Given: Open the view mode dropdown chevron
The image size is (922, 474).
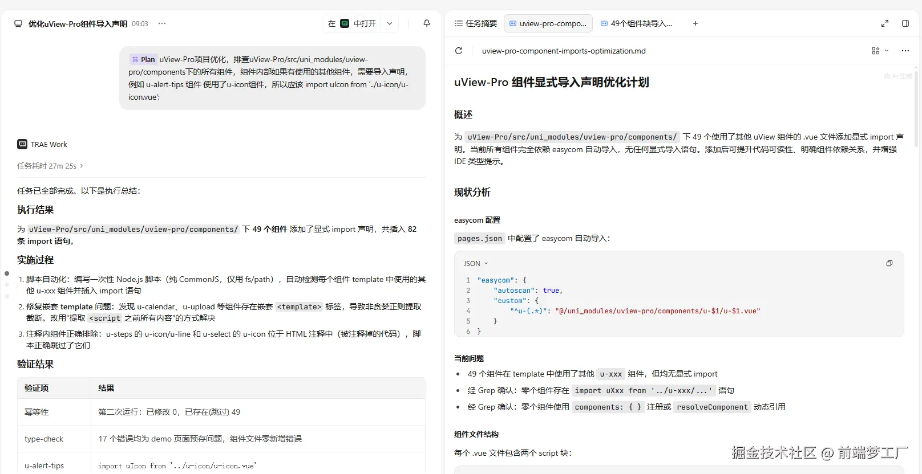Looking at the screenshot, I should 887,51.
